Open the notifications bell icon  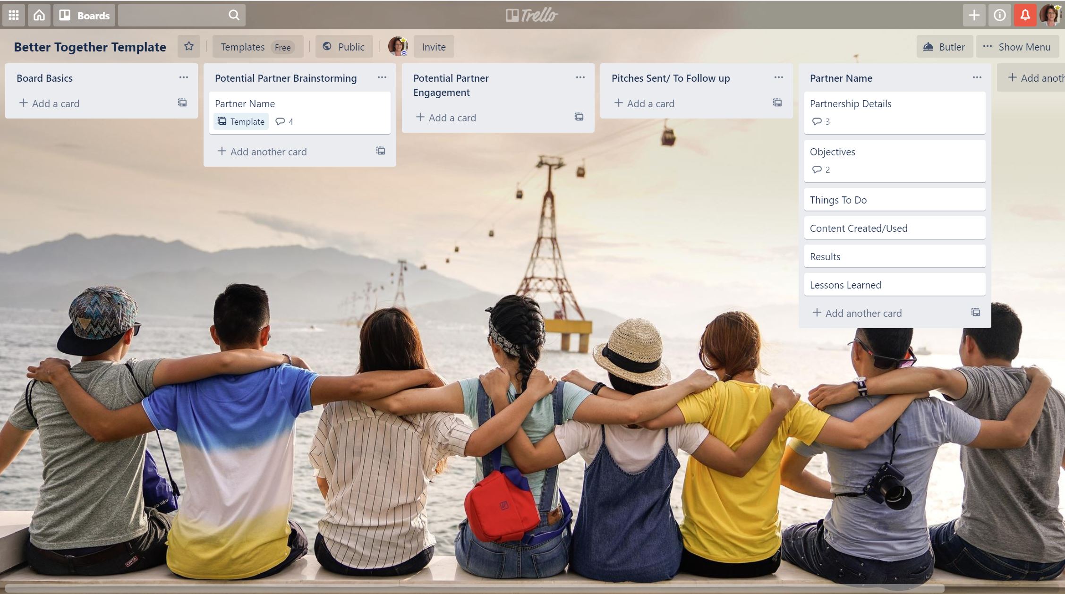(x=1025, y=15)
